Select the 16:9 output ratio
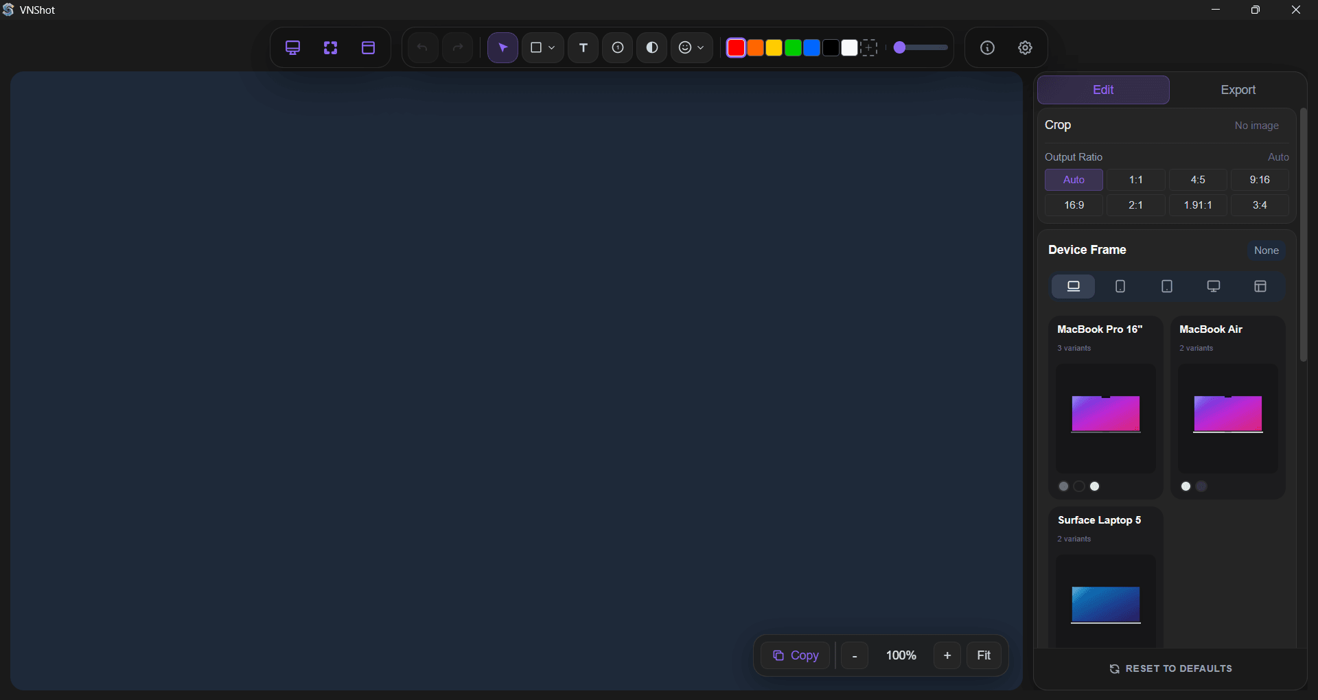 click(x=1074, y=205)
